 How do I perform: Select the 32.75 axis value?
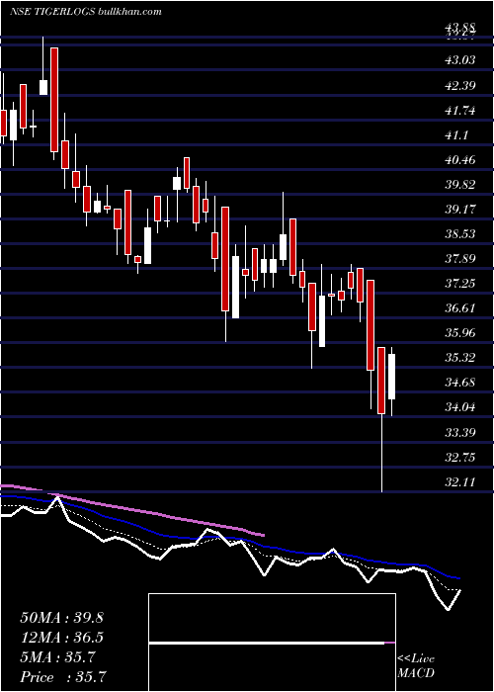click(460, 457)
